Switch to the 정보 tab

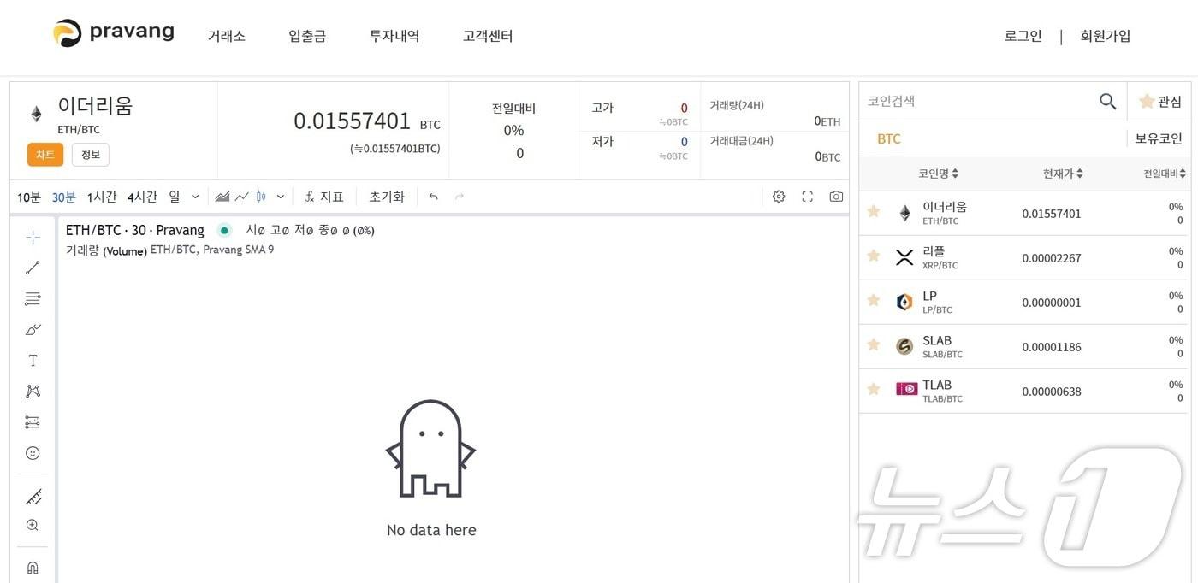point(90,155)
